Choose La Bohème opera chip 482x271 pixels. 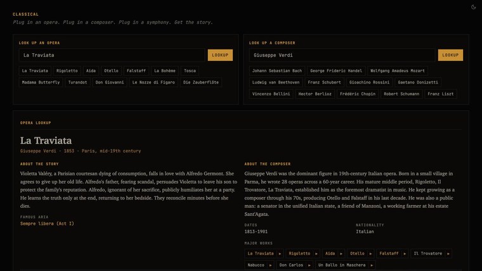click(x=165, y=71)
